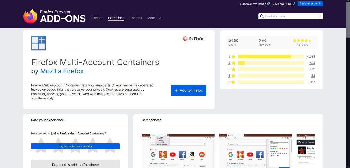Open the second screenshot showing color chooser

point(255,151)
